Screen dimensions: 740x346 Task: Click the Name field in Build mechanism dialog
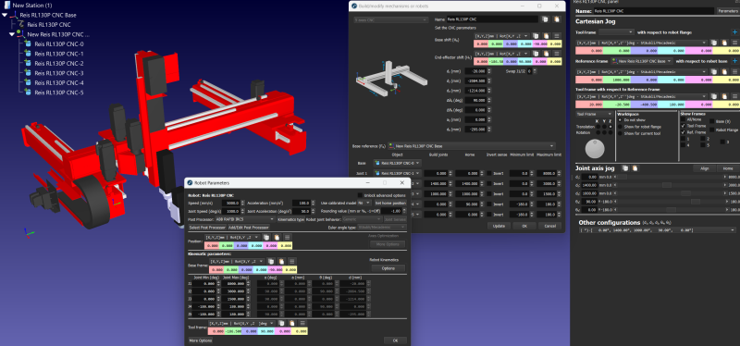(492, 19)
